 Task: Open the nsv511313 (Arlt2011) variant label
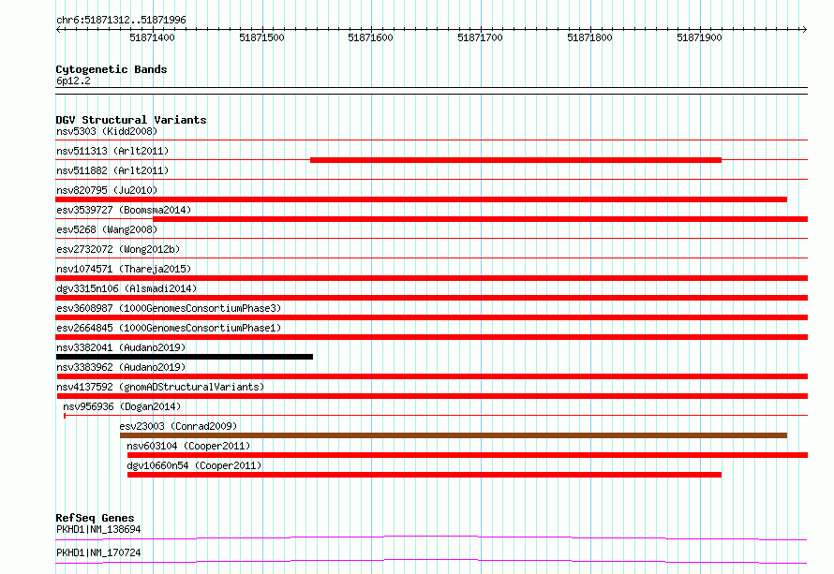[112, 151]
